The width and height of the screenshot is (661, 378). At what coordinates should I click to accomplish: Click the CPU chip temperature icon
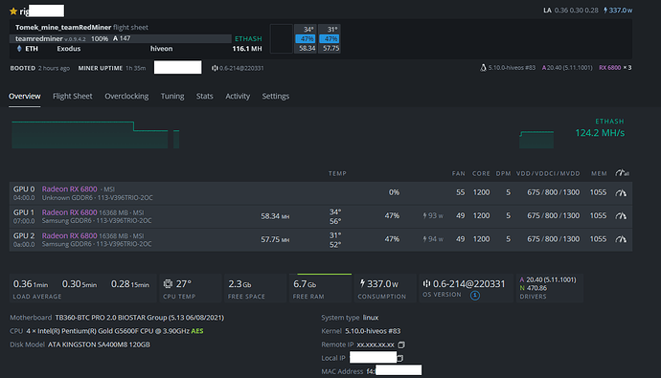point(168,283)
